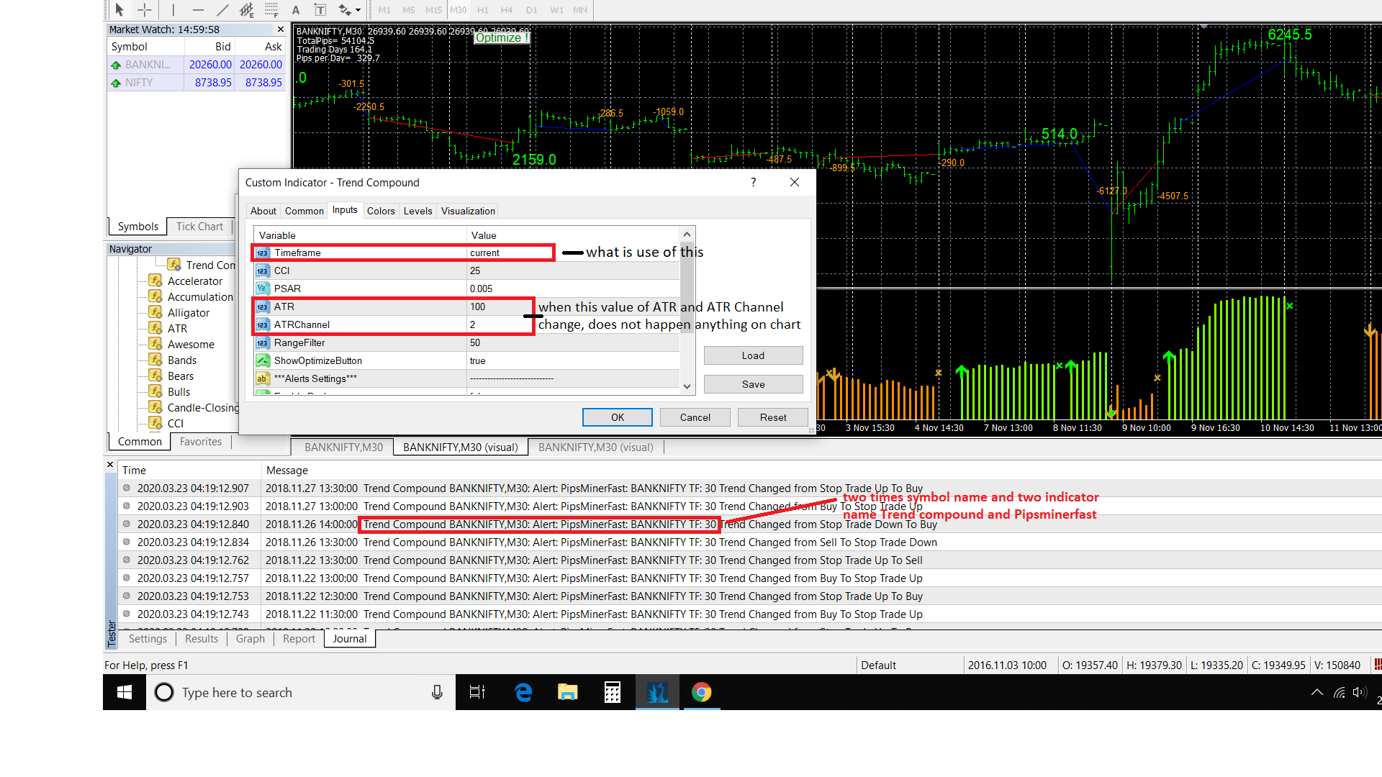The image size is (1382, 777).
Task: Open the Visualization tab
Action: 468,211
